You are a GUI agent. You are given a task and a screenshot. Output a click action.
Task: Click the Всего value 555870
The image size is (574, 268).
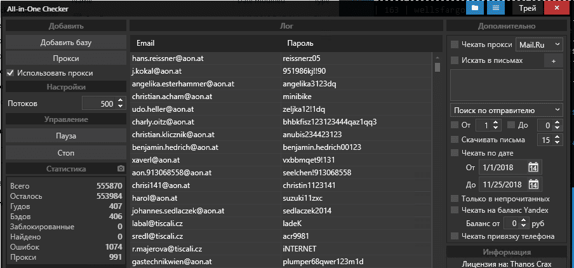click(109, 186)
